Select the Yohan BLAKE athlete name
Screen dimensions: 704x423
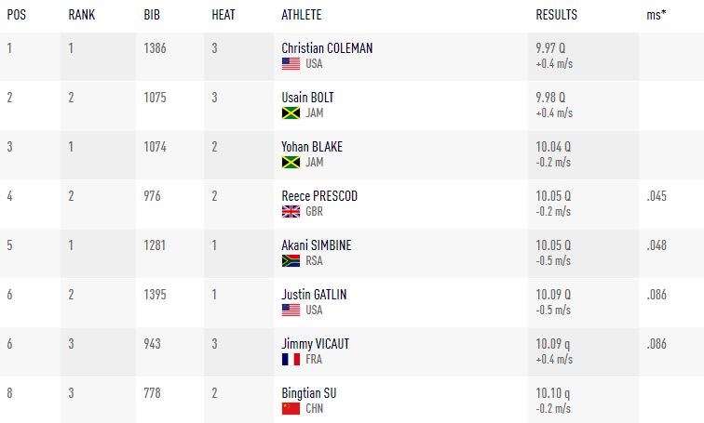(312, 147)
